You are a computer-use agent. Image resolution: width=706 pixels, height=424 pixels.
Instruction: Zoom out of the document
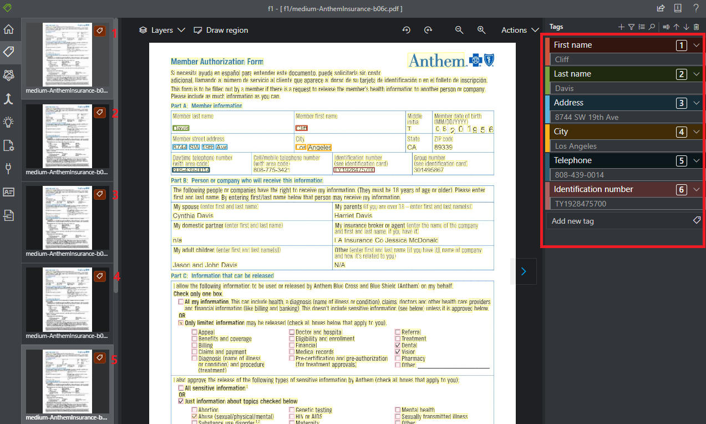[x=459, y=30]
